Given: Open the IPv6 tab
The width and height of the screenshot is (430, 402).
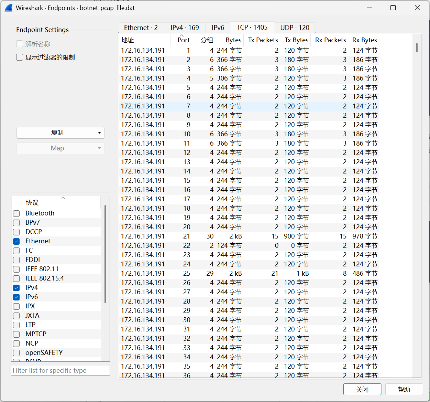Looking at the screenshot, I should pyautogui.click(x=218, y=28).
